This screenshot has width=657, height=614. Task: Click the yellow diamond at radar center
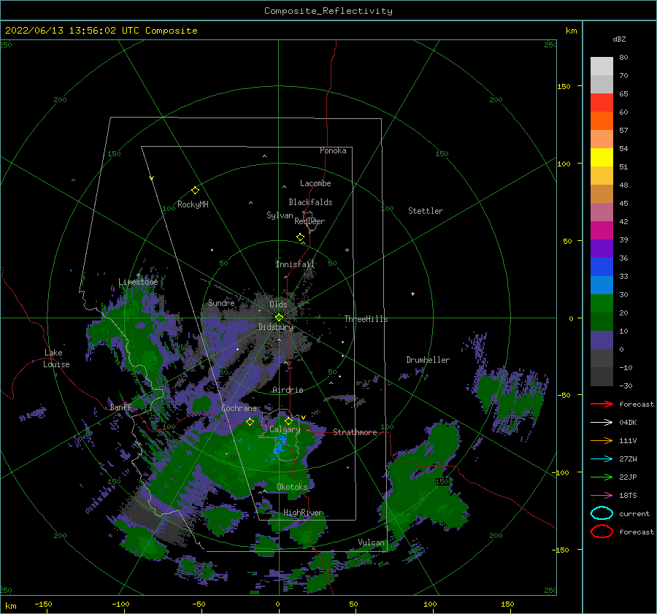[279, 318]
